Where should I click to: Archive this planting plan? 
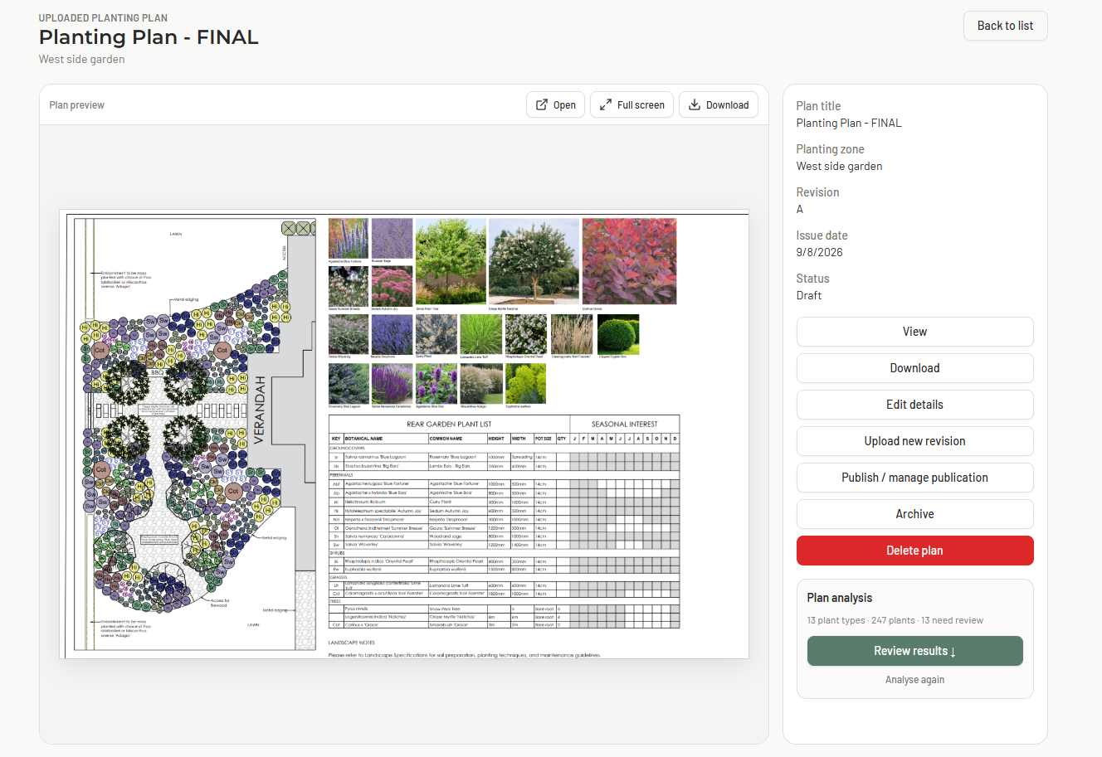914,514
